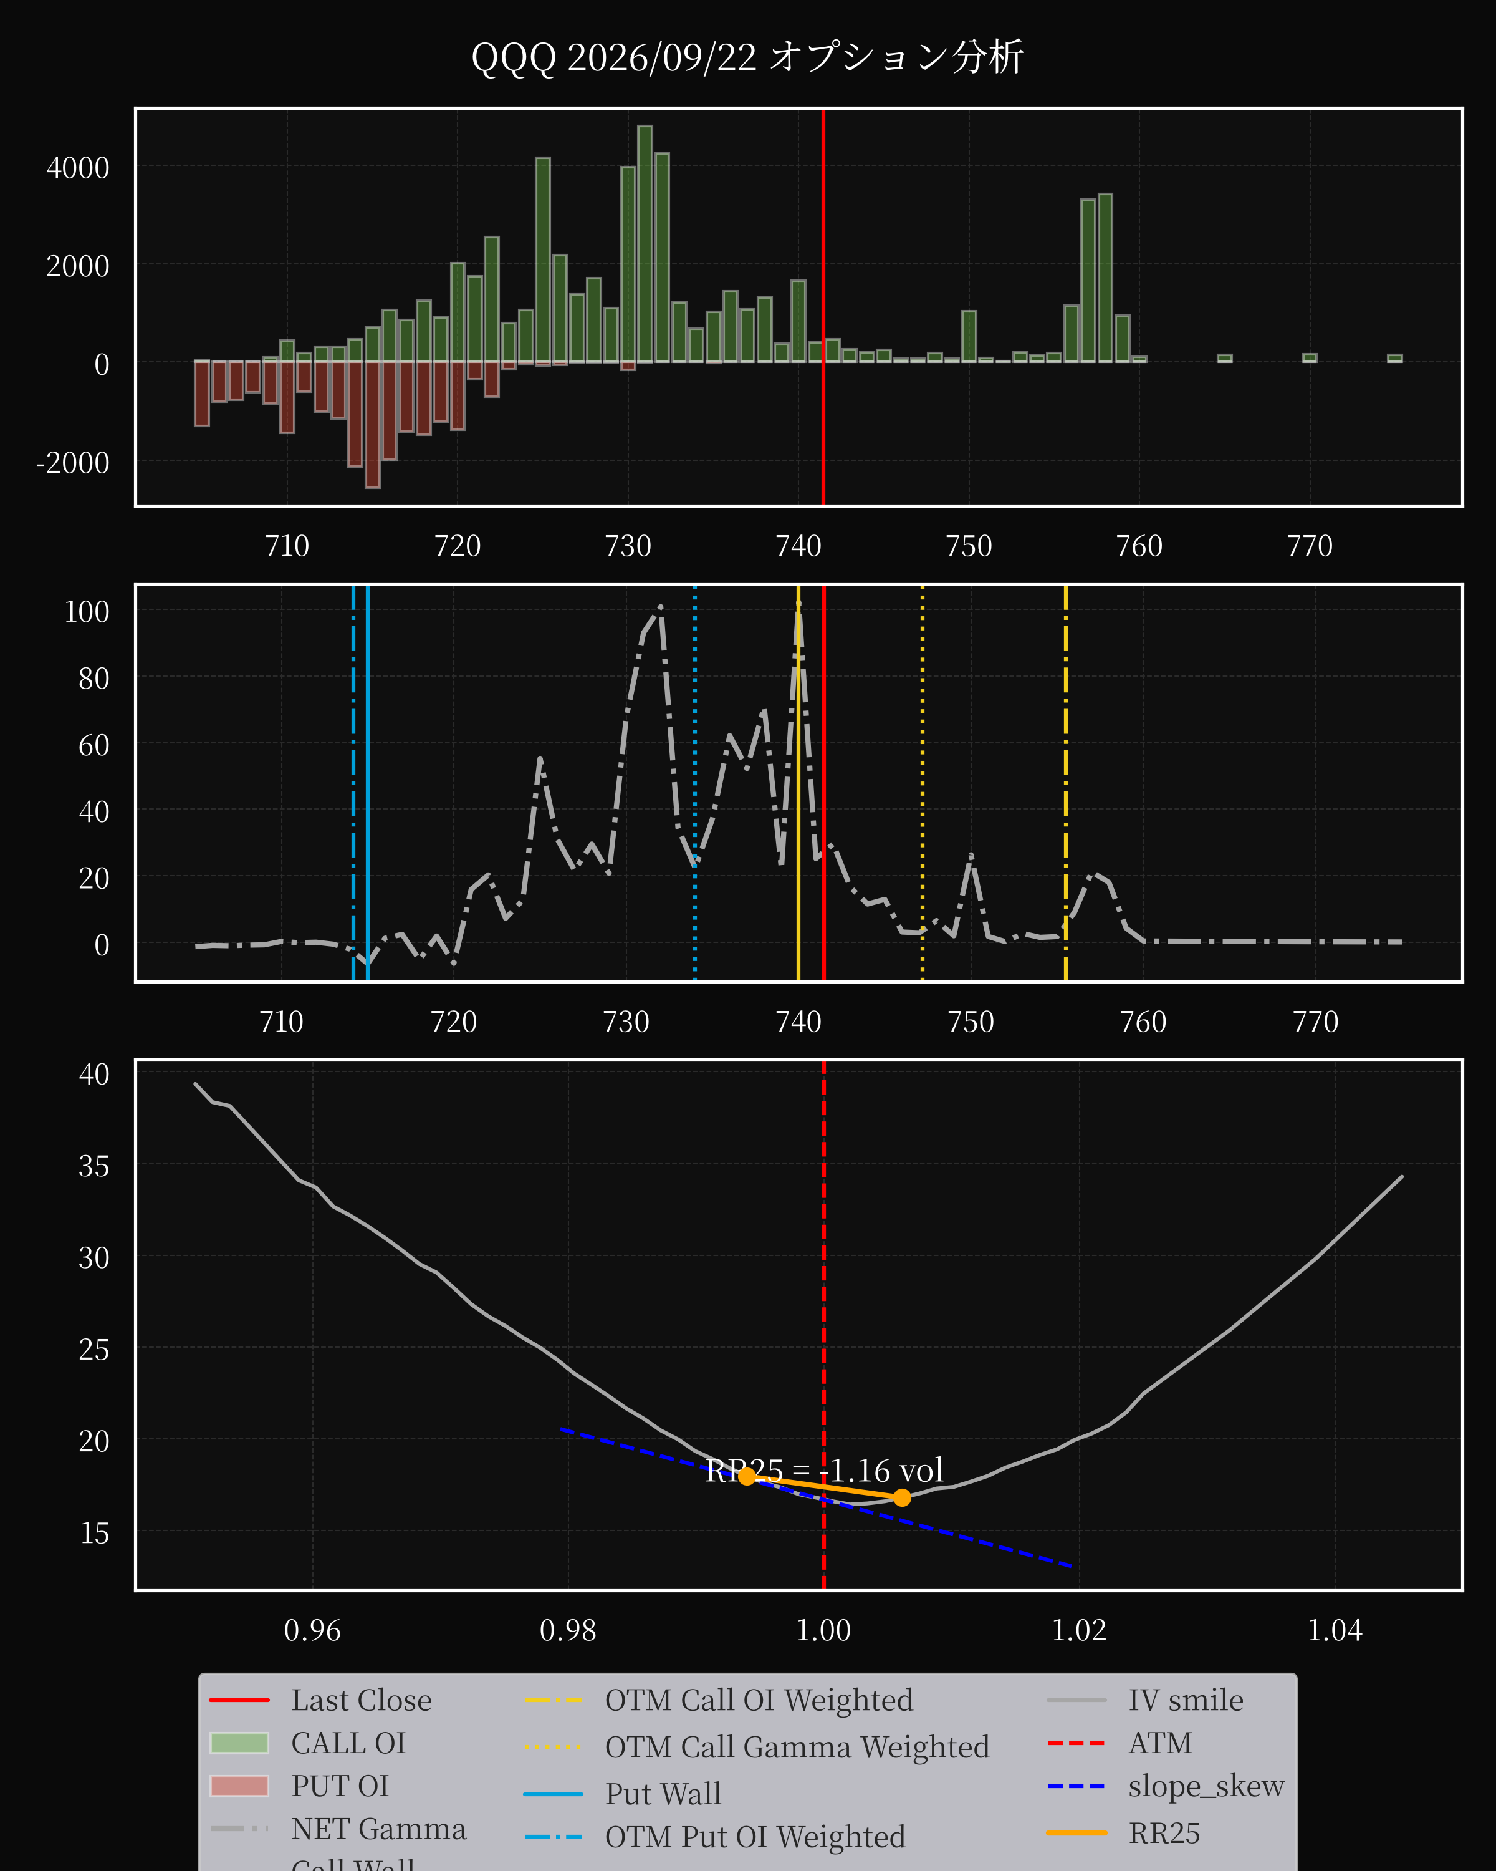
Task: Click the CALL OI legend label
Action: pos(348,1743)
